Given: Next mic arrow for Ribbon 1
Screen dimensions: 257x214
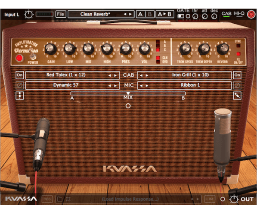Looking at the screenshot, I should coord(147,86).
